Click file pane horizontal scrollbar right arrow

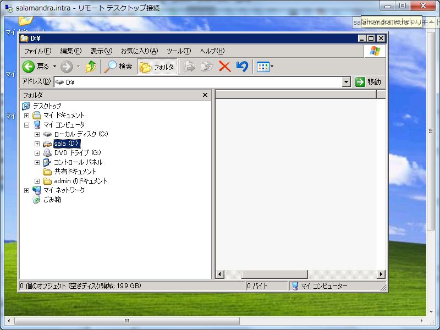pos(381,274)
